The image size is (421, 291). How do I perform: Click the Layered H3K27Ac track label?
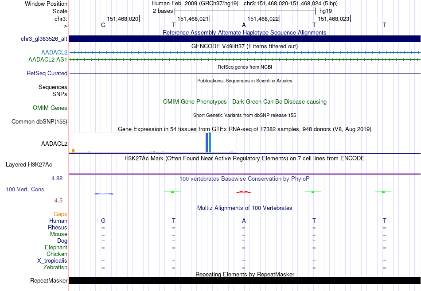[x=29, y=165]
